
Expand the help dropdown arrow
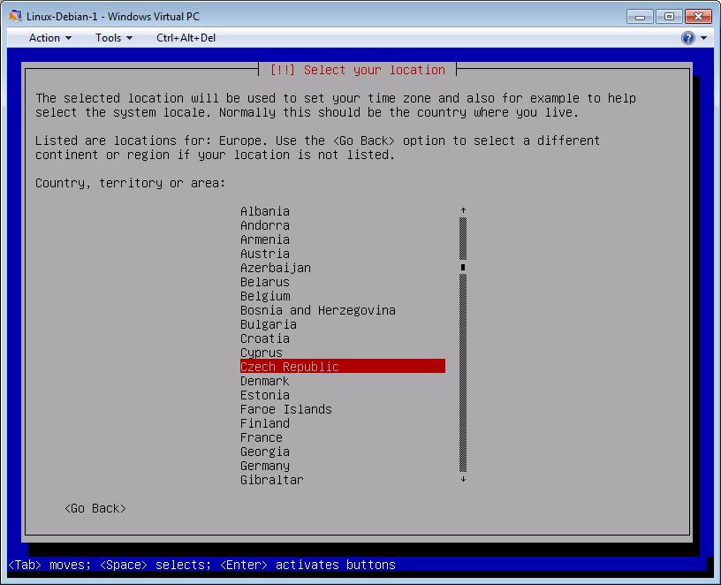click(703, 38)
